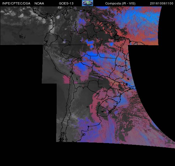Click the CPTEC logo in the header

(x=87, y=3)
